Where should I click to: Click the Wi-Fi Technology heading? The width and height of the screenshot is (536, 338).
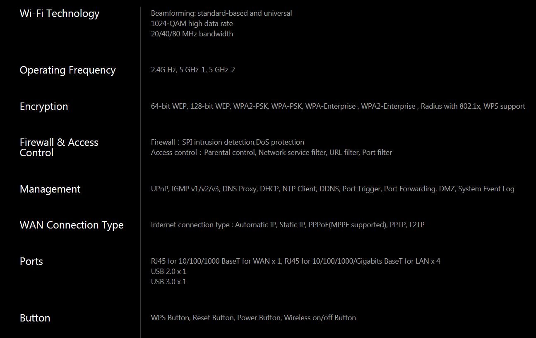tap(60, 14)
